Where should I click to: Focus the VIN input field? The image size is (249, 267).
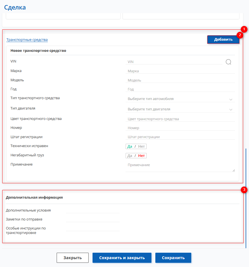coord(174,62)
